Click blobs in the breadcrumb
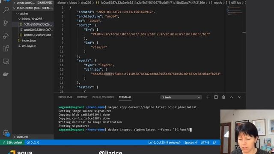274x154 pixels. [x=73, y=3]
